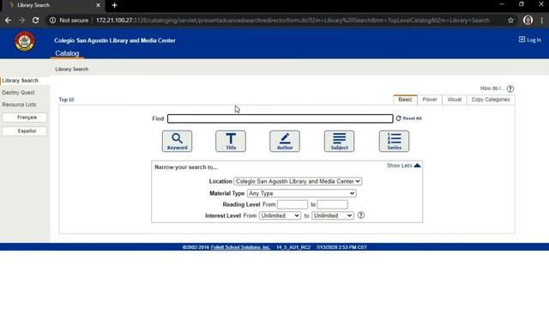This screenshot has width=549, height=309.
Task: Switch language to Español
Action: [x=24, y=131]
